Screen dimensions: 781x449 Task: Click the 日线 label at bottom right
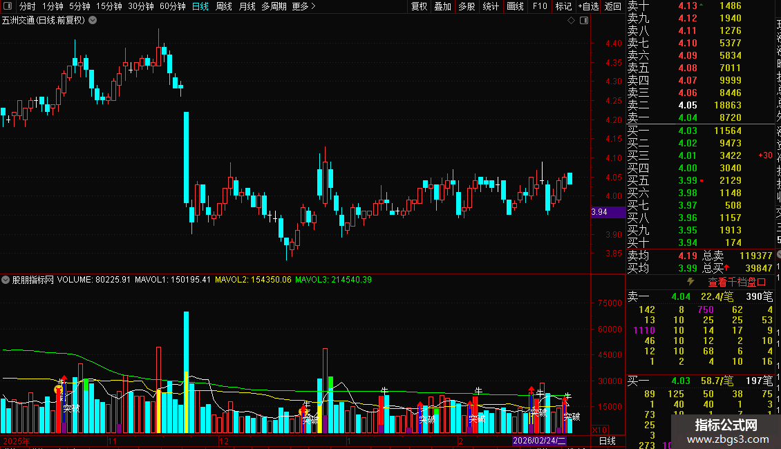click(607, 441)
